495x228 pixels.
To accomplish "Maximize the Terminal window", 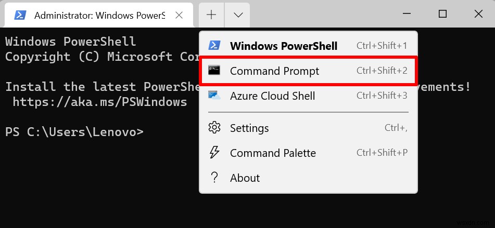I will (442, 14).
